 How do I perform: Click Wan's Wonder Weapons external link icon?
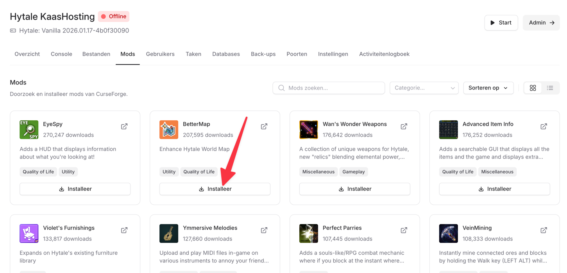(404, 127)
